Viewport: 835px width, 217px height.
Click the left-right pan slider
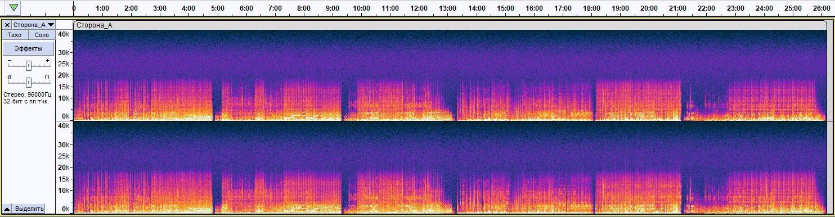28,82
